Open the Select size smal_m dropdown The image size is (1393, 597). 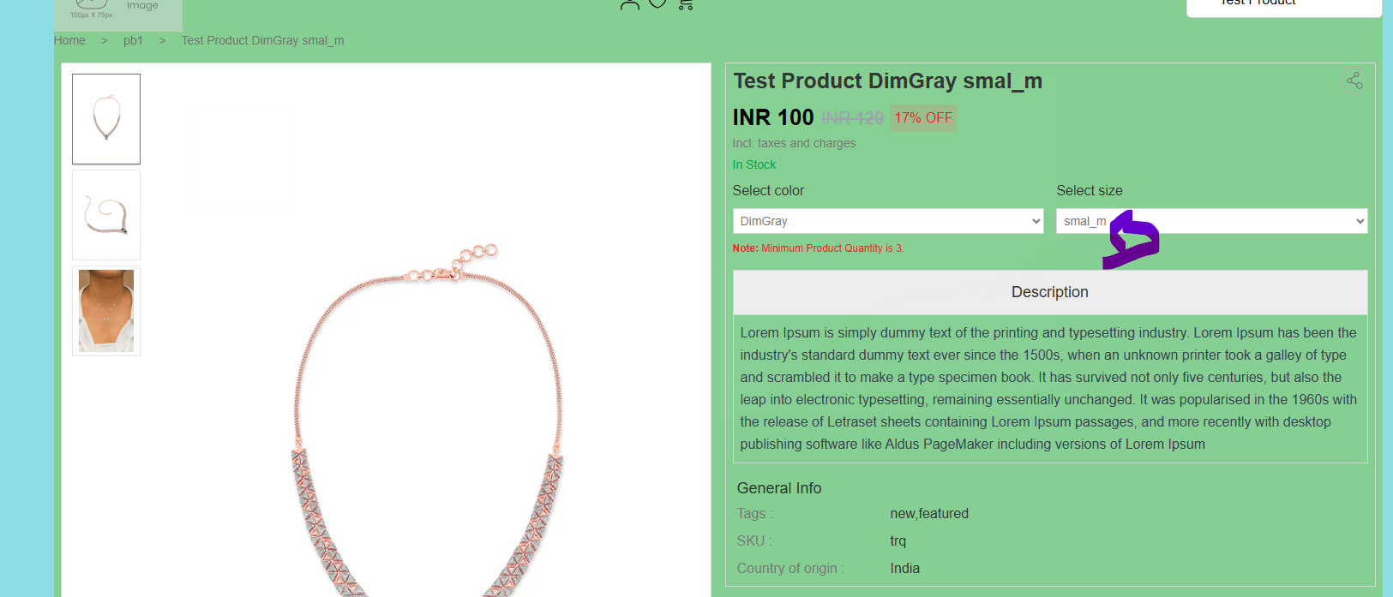(x=1211, y=221)
